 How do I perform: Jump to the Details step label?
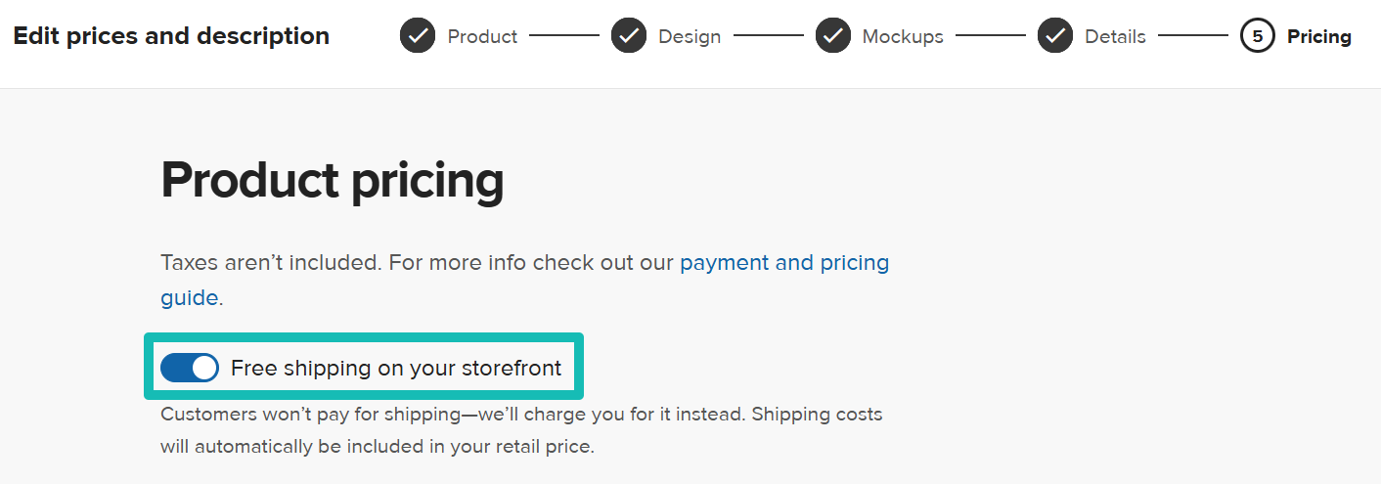(1115, 36)
